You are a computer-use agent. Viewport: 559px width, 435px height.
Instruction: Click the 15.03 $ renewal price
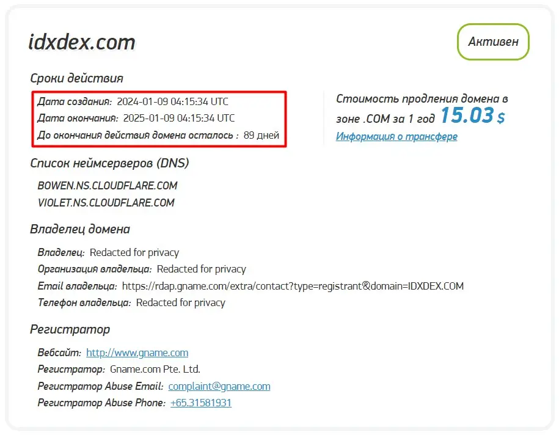coord(472,115)
